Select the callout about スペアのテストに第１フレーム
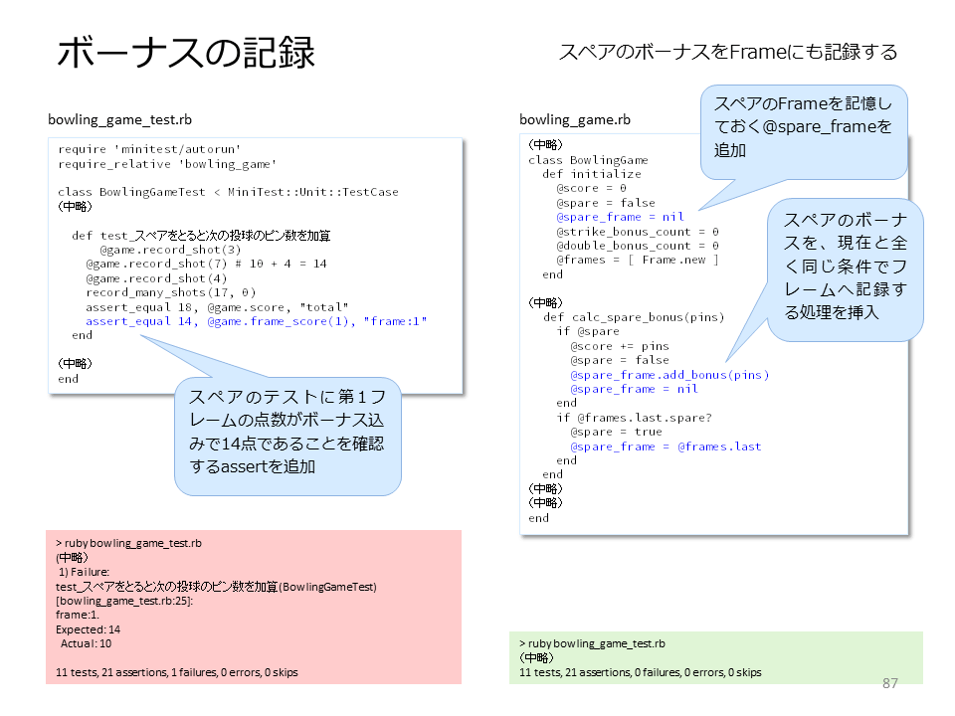The height and width of the screenshot is (716, 955). point(287,436)
